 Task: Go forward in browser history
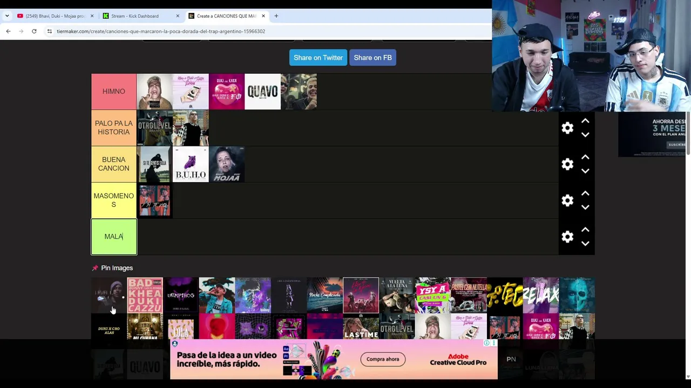click(21, 31)
